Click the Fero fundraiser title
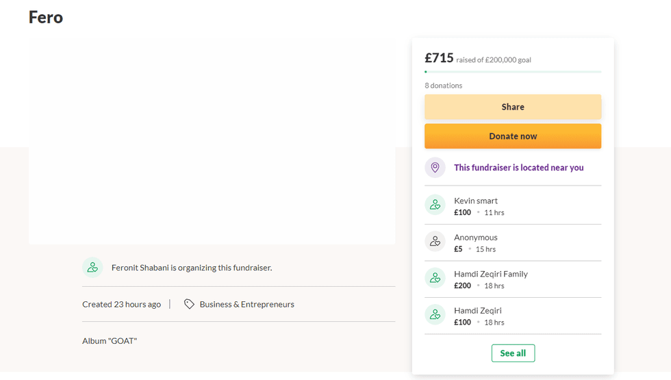 pos(46,17)
